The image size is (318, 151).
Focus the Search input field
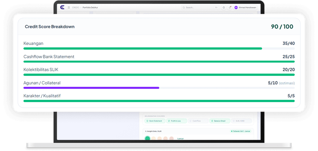click(200, 8)
